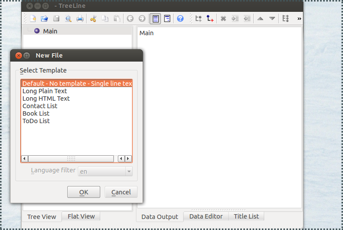Click the Main text in the output pane
The image size is (343, 230).
[146, 33]
